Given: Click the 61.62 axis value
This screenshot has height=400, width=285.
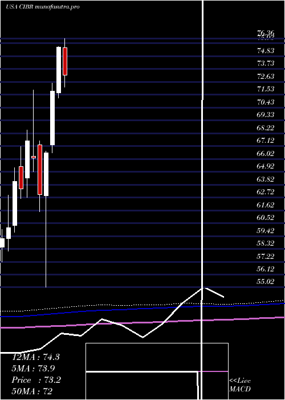Looking at the screenshot, I should pos(266,205).
